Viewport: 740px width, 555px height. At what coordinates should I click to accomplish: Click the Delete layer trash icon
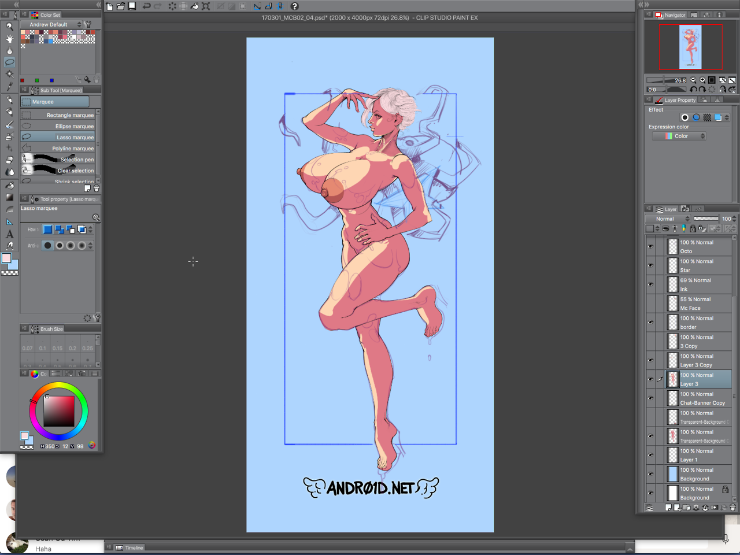tap(733, 508)
